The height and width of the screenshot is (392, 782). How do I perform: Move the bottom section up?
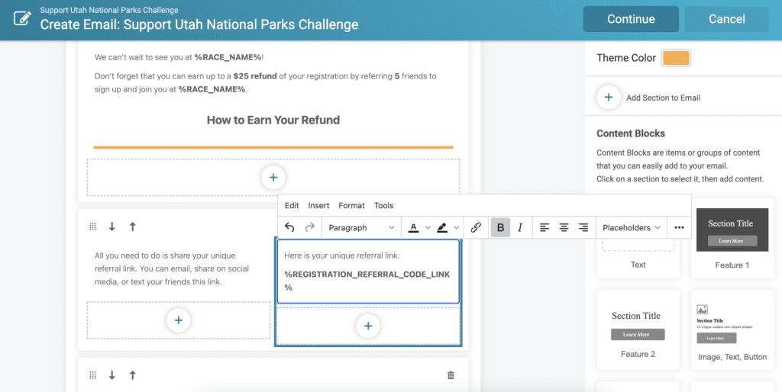click(132, 375)
